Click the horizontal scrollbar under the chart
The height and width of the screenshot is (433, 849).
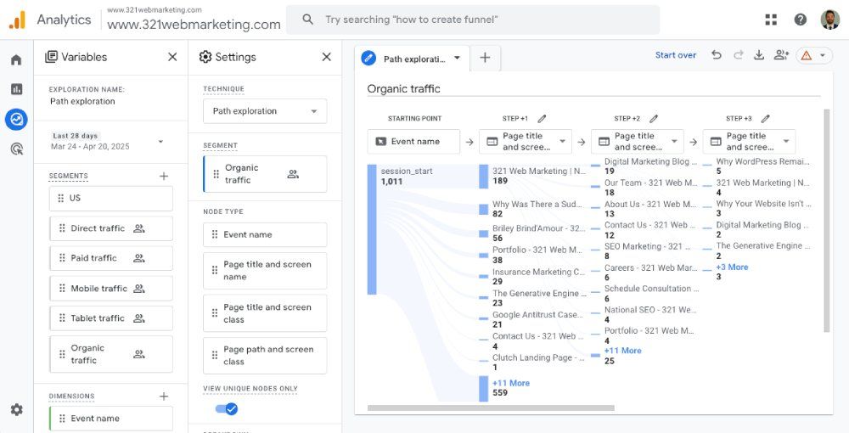click(491, 408)
